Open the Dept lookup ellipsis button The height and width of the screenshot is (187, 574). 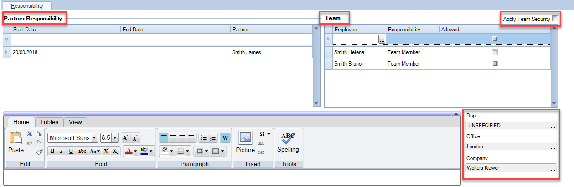click(553, 126)
